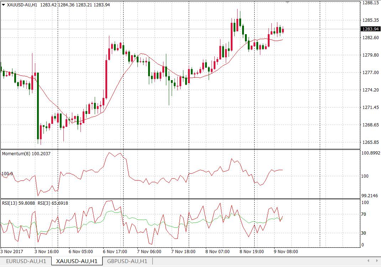This screenshot has height=267, width=381.
Task: Click price scale value 1274.20
Action: pos(371,90)
